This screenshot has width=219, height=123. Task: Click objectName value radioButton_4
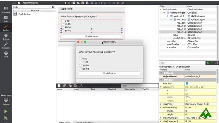(201, 77)
